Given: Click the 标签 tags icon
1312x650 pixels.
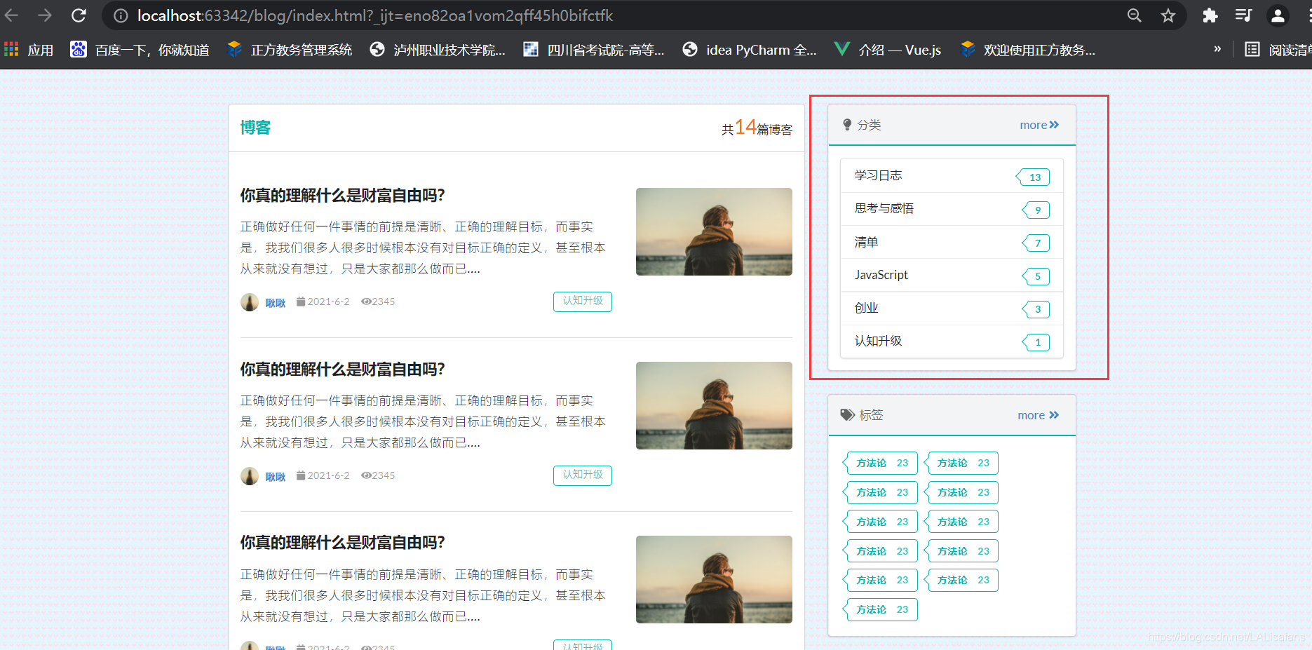Looking at the screenshot, I should [847, 414].
